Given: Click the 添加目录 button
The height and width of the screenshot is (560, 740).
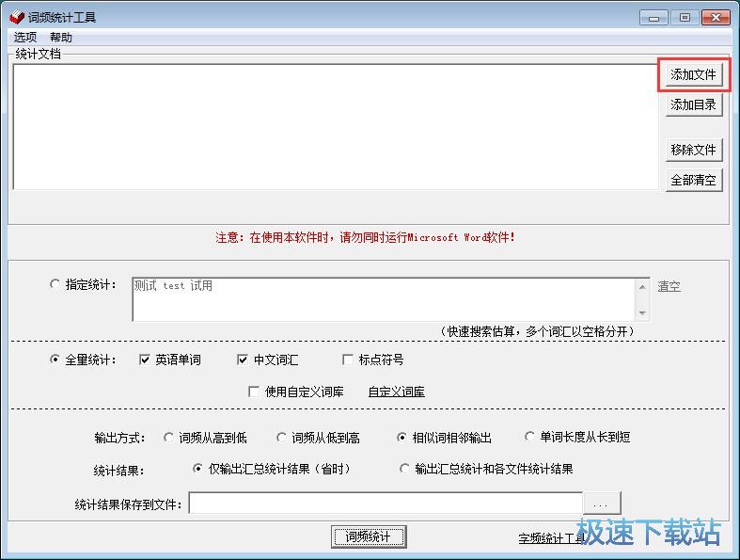Looking at the screenshot, I should click(x=693, y=104).
